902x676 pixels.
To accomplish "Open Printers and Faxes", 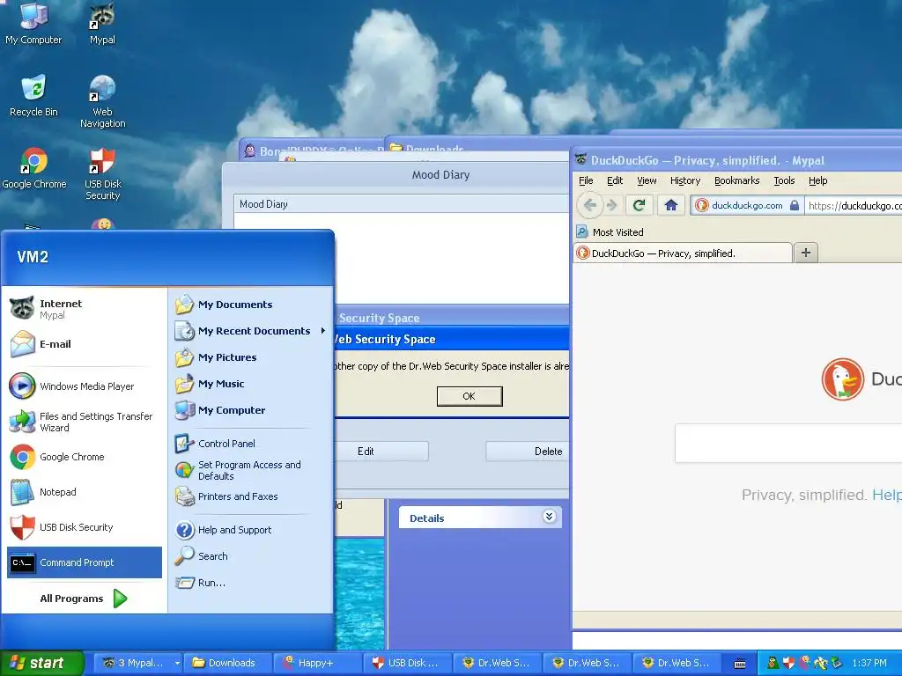I will [251, 496].
